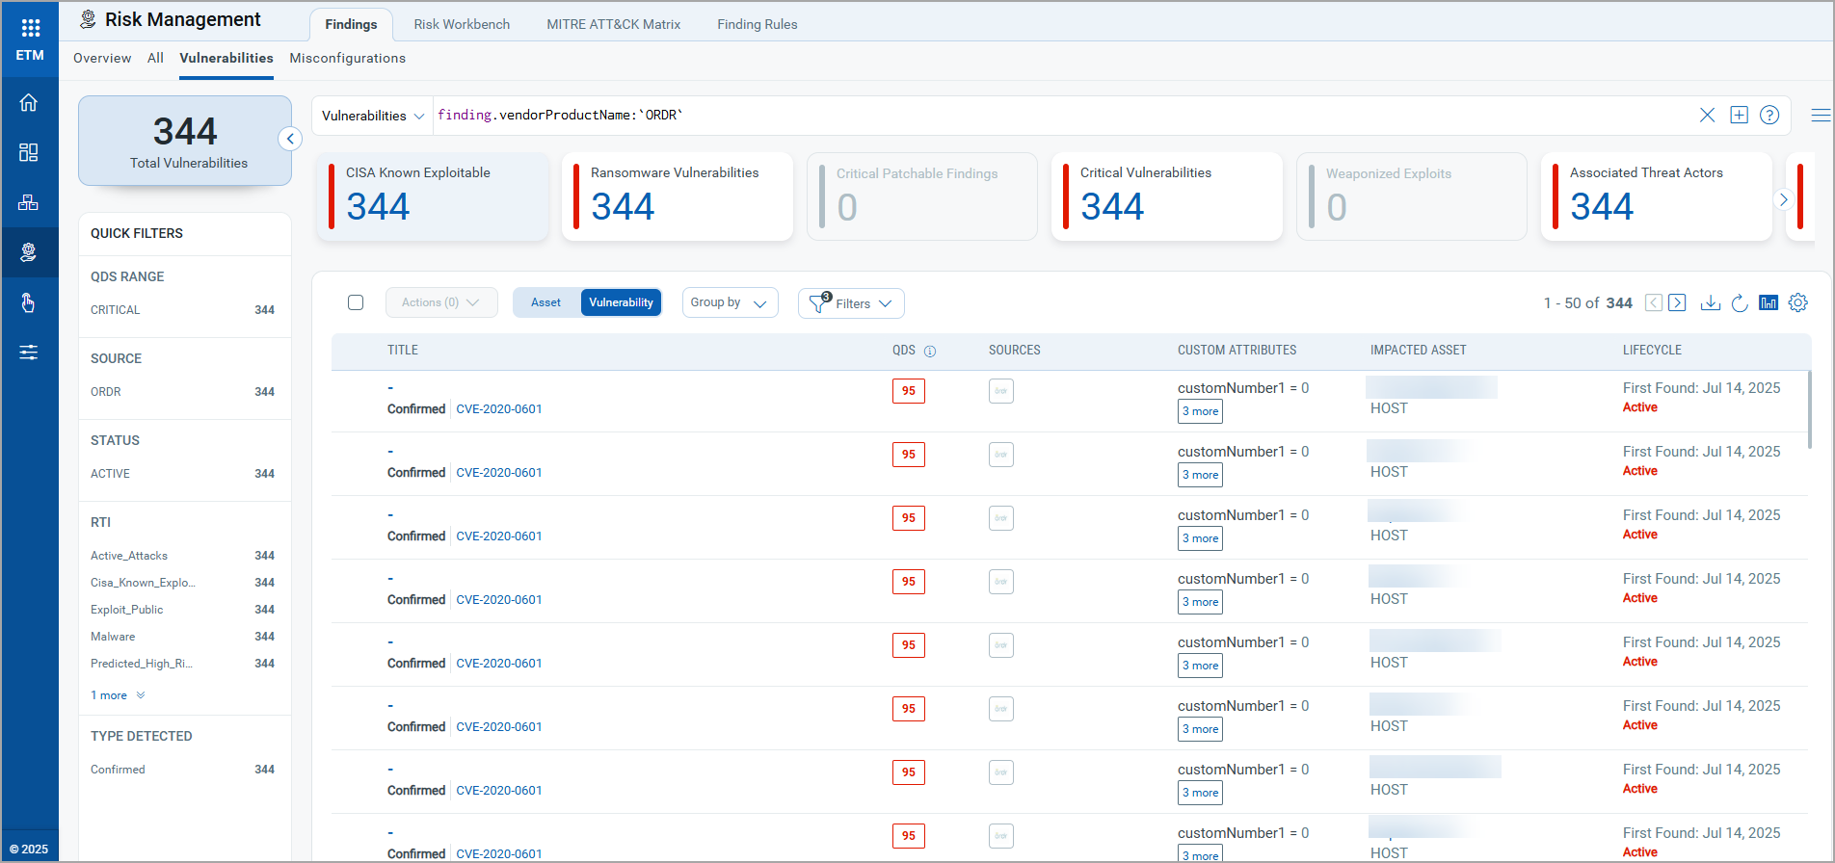
Task: Open the Home icon in sidebar
Action: tap(29, 102)
